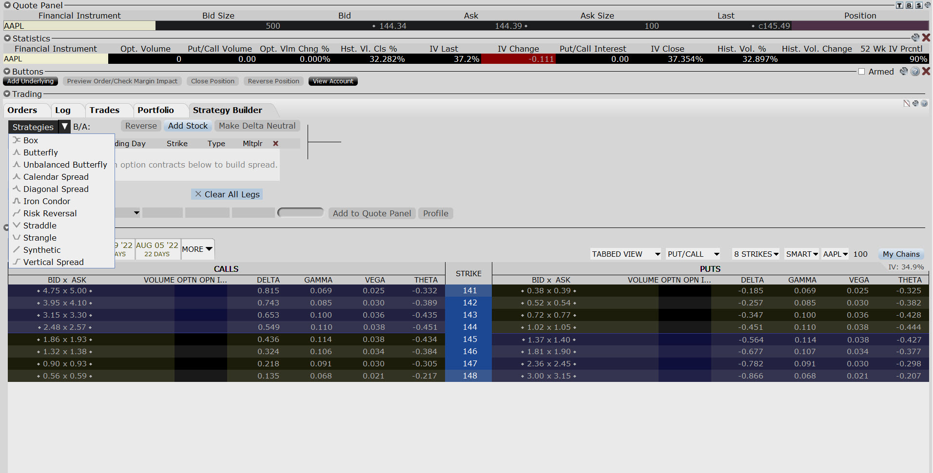Collapse the Trading section
Screen dimensions: 933x473
coord(7,94)
